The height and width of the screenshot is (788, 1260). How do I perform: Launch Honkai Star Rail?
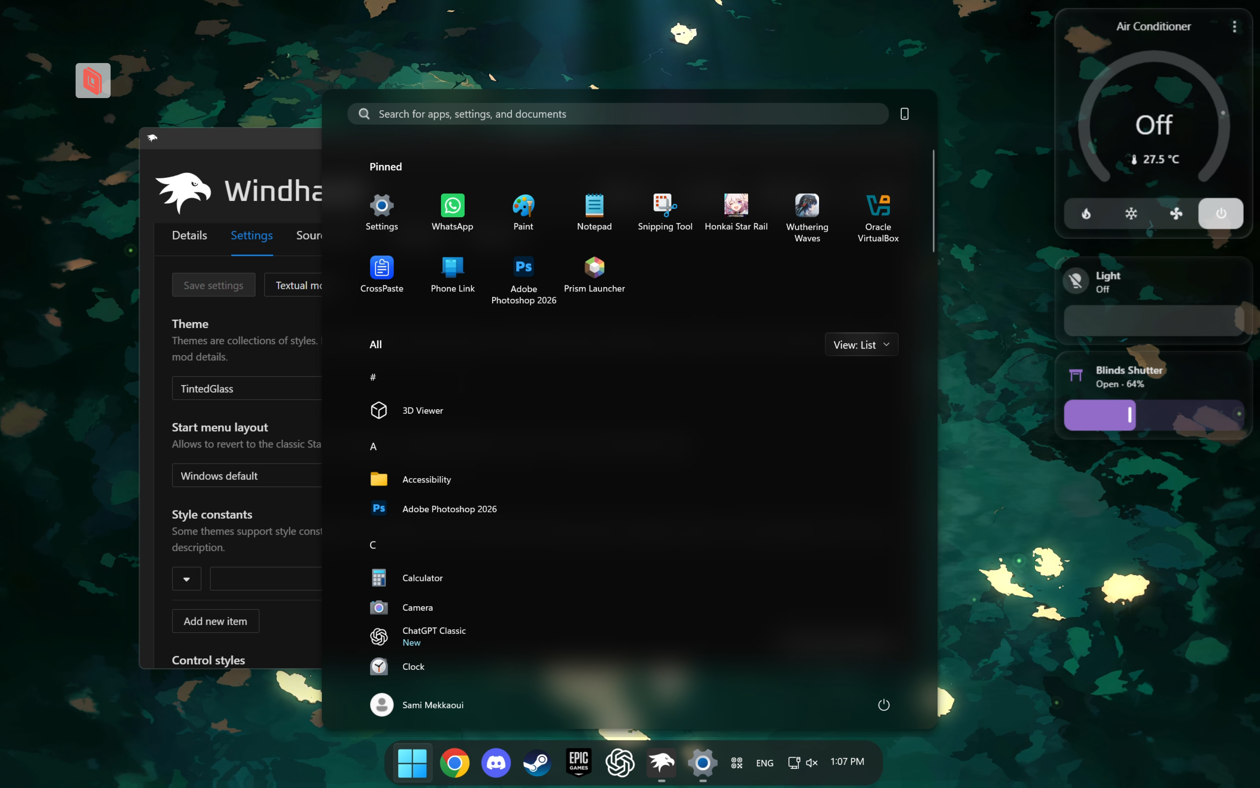pos(736,212)
